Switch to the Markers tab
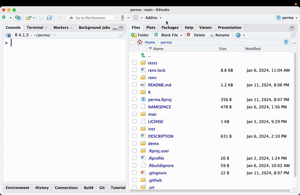The height and width of the screenshot is (195, 300). (61, 27)
